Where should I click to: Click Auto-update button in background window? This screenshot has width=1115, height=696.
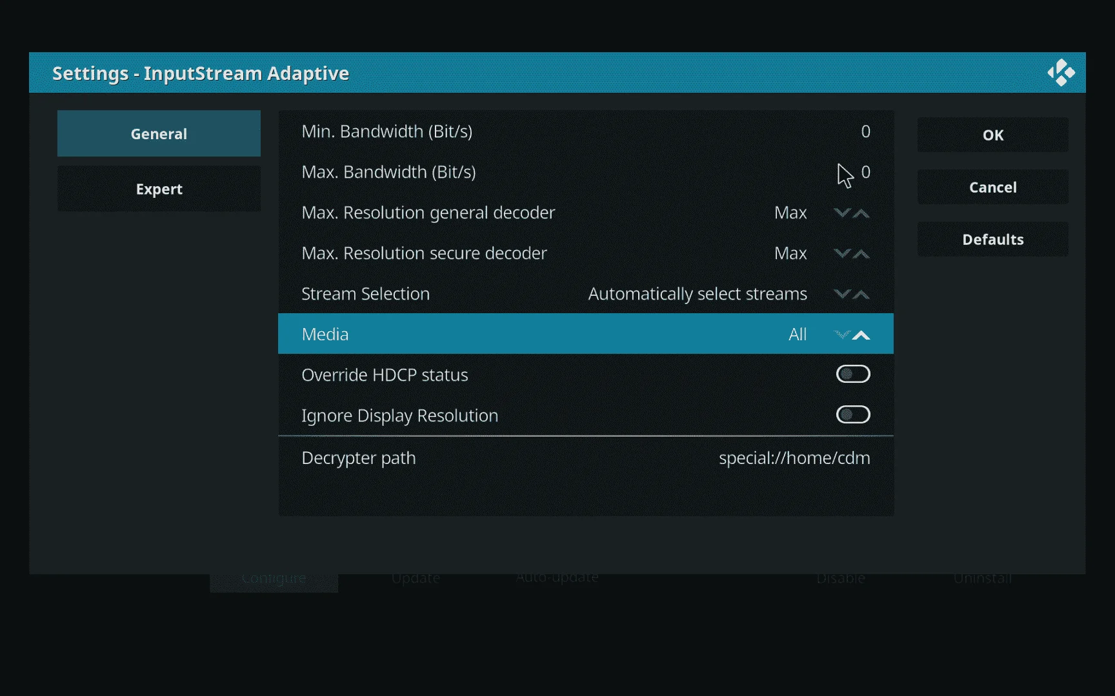(557, 577)
